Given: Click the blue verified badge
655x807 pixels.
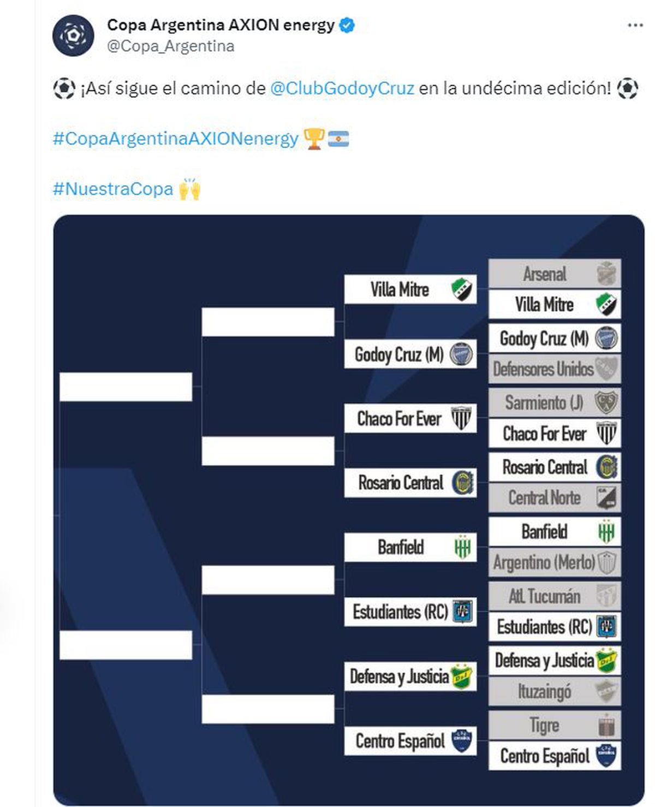Looking at the screenshot, I should (347, 25).
